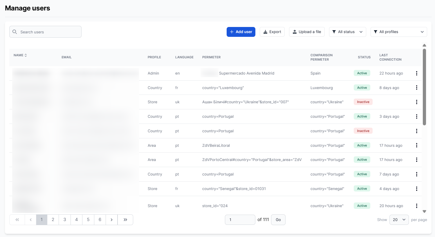435x237 pixels.
Task: Expand the All status filter dropdown
Action: [x=347, y=32]
